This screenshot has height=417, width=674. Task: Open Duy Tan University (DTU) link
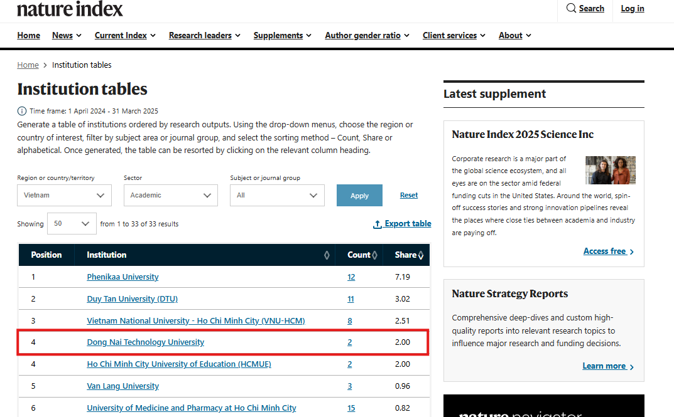133,299
